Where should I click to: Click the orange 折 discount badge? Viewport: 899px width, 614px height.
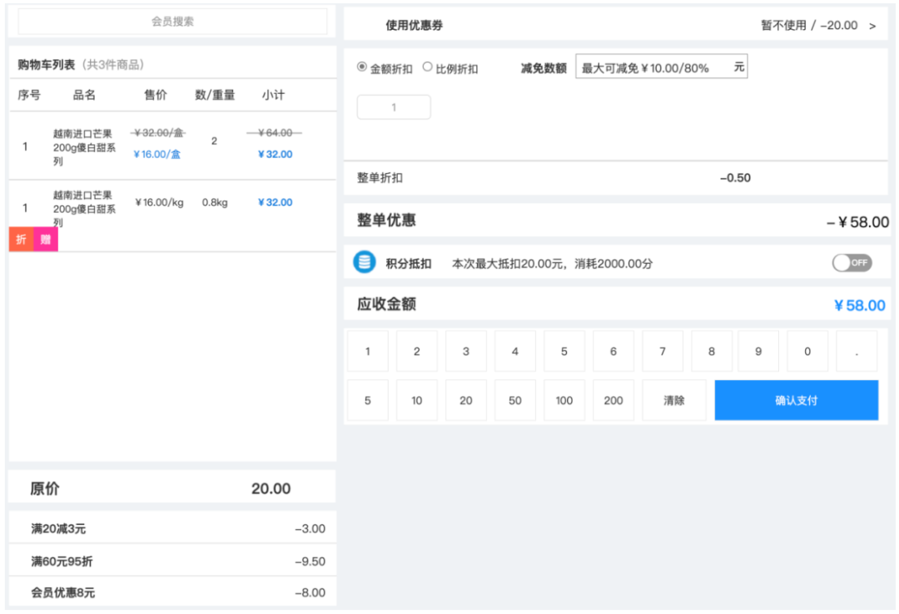(19, 240)
